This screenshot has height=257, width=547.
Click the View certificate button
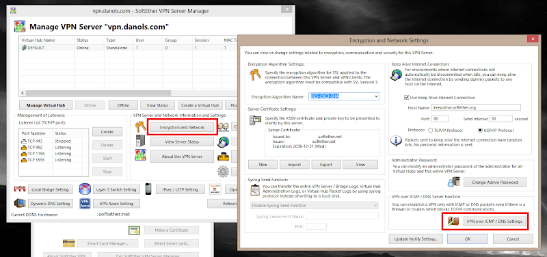pos(360,165)
